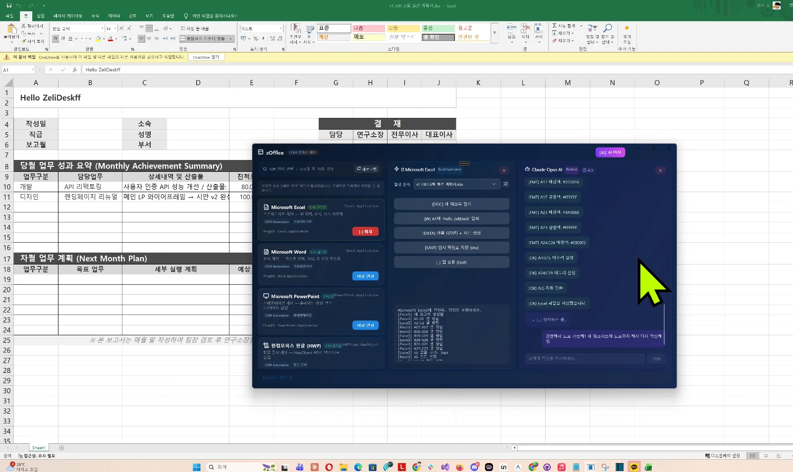This screenshot has height=472, width=793.
Task: Toggle bold formatting in font group
Action: pos(56,39)
